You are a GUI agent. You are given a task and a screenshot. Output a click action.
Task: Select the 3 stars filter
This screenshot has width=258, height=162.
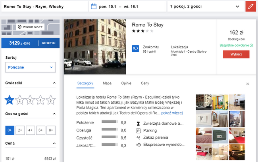(30, 100)
